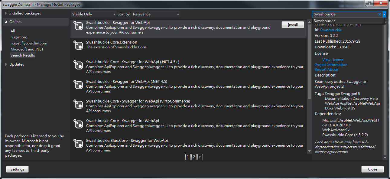Click the WebActivatorEx dependency

pyautogui.click(x=336, y=130)
